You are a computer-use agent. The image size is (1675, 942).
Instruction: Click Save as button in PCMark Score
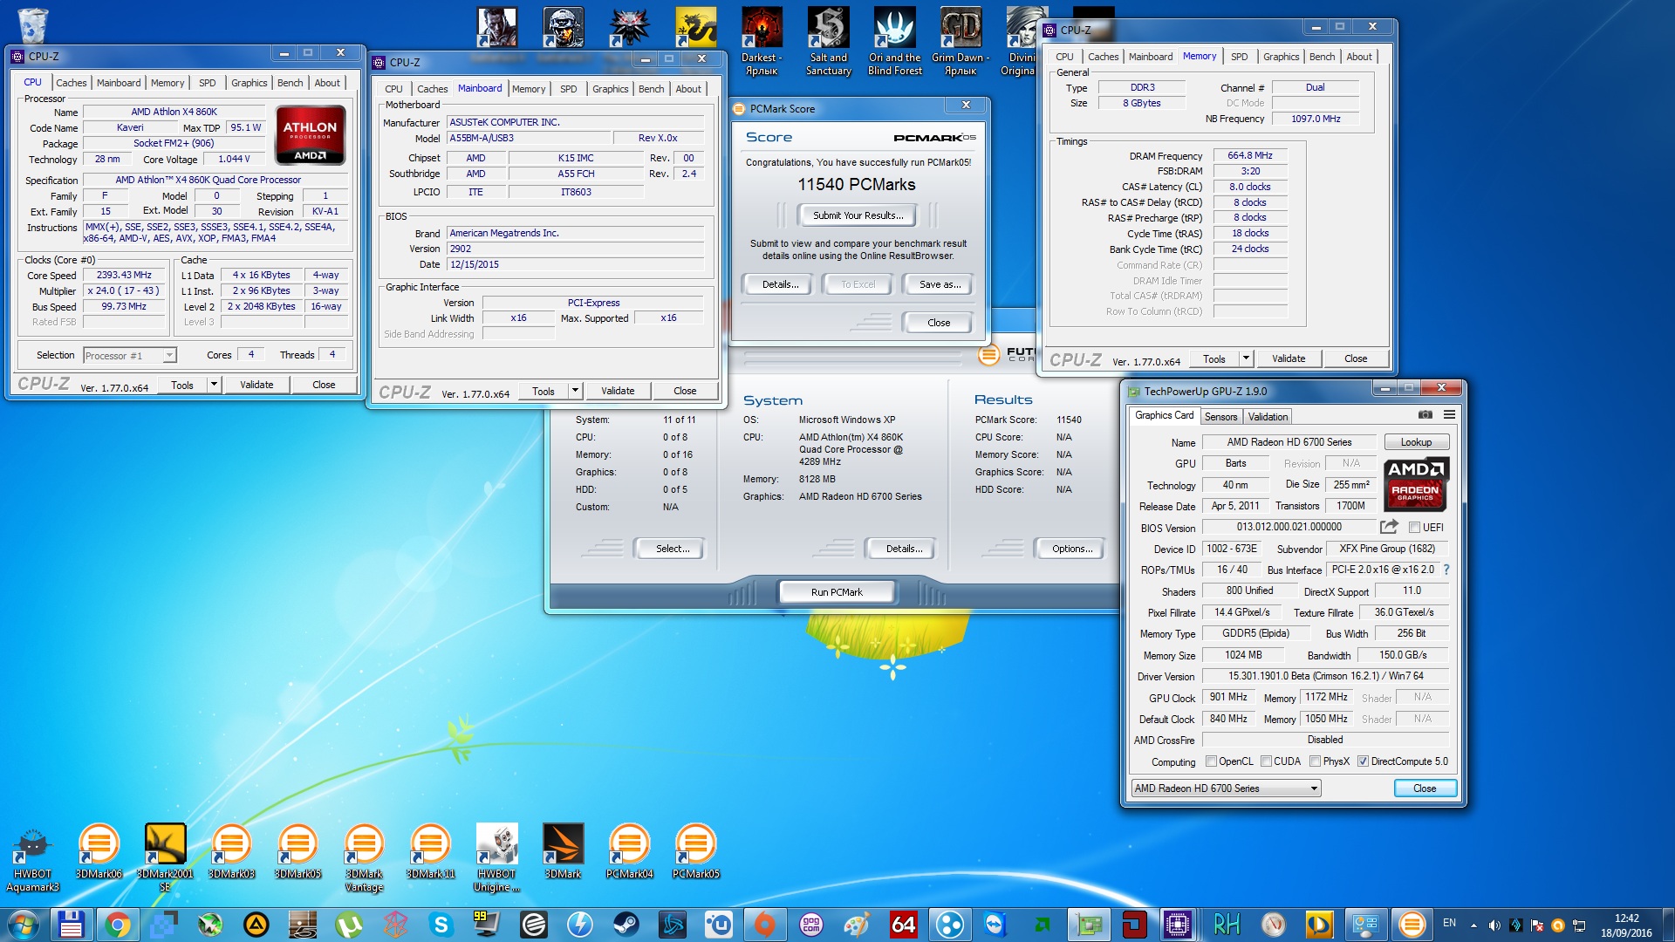click(x=940, y=284)
